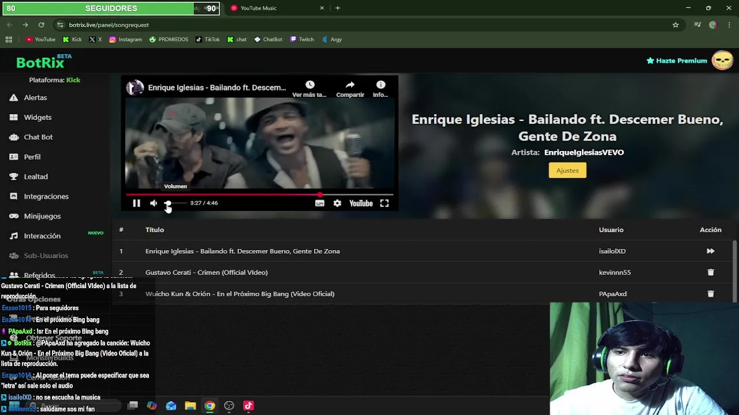Open the Instagram bookmark

click(125, 39)
